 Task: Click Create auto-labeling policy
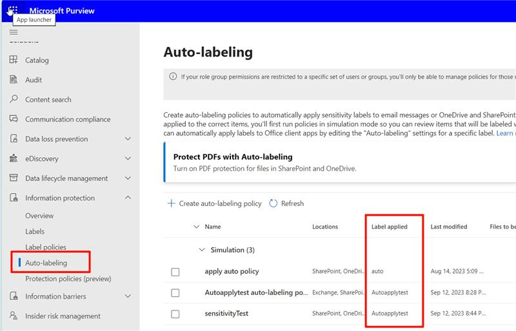point(220,203)
